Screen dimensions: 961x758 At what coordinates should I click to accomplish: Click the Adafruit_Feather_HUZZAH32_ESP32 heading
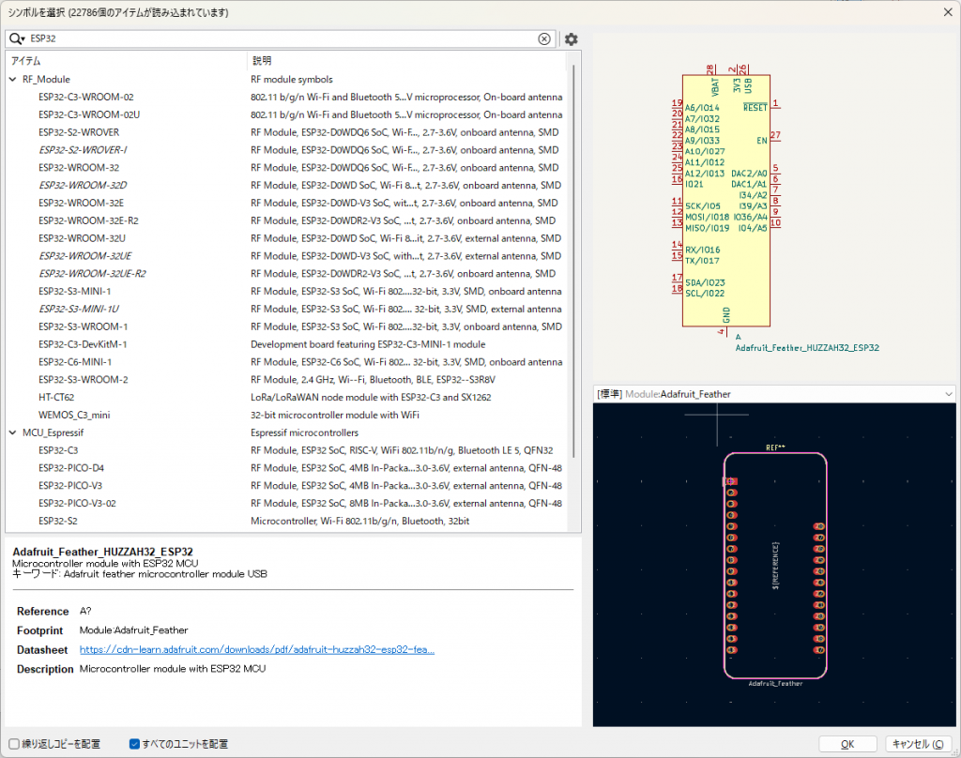point(103,552)
